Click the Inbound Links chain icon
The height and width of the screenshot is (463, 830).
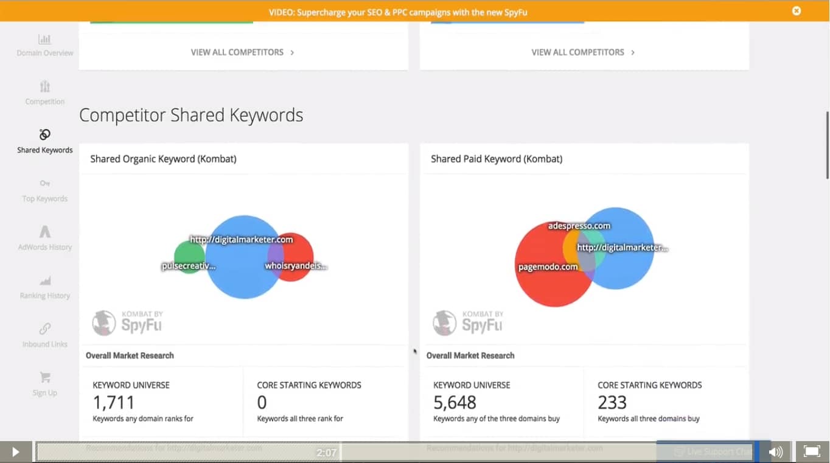[44, 329]
